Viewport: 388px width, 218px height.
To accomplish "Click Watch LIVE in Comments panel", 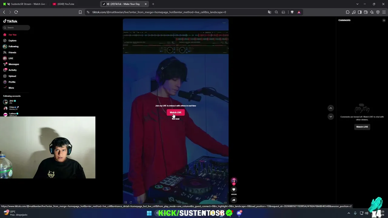I will point(362,127).
